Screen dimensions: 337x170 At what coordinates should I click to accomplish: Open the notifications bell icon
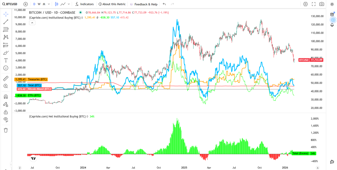tap(332, 25)
